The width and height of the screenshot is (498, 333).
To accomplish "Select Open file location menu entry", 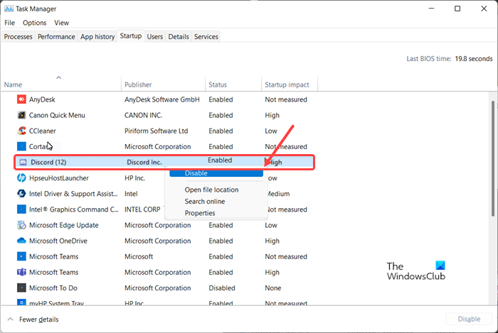I will tap(211, 190).
